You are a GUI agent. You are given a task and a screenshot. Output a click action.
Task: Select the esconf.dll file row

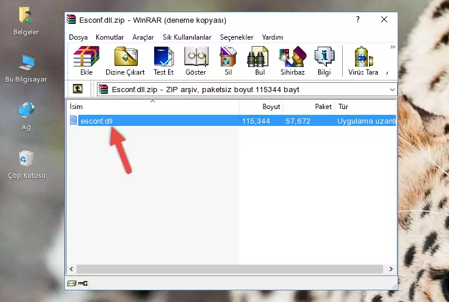[x=232, y=121]
